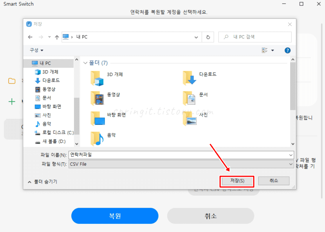Click the refresh button beside address bar
The image size is (325, 232).
pos(208,37)
